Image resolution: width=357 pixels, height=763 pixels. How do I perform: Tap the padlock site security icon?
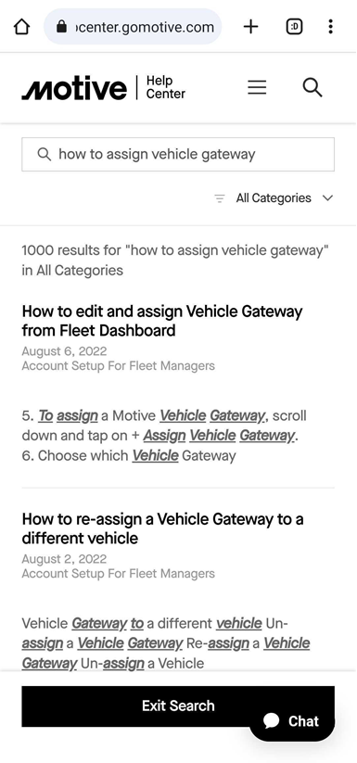coord(61,27)
